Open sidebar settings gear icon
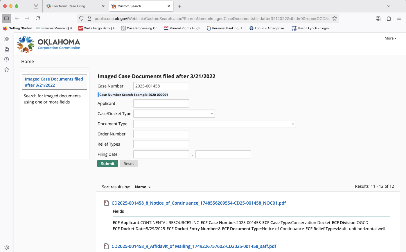Screen dimensions: 406x252 7,247
